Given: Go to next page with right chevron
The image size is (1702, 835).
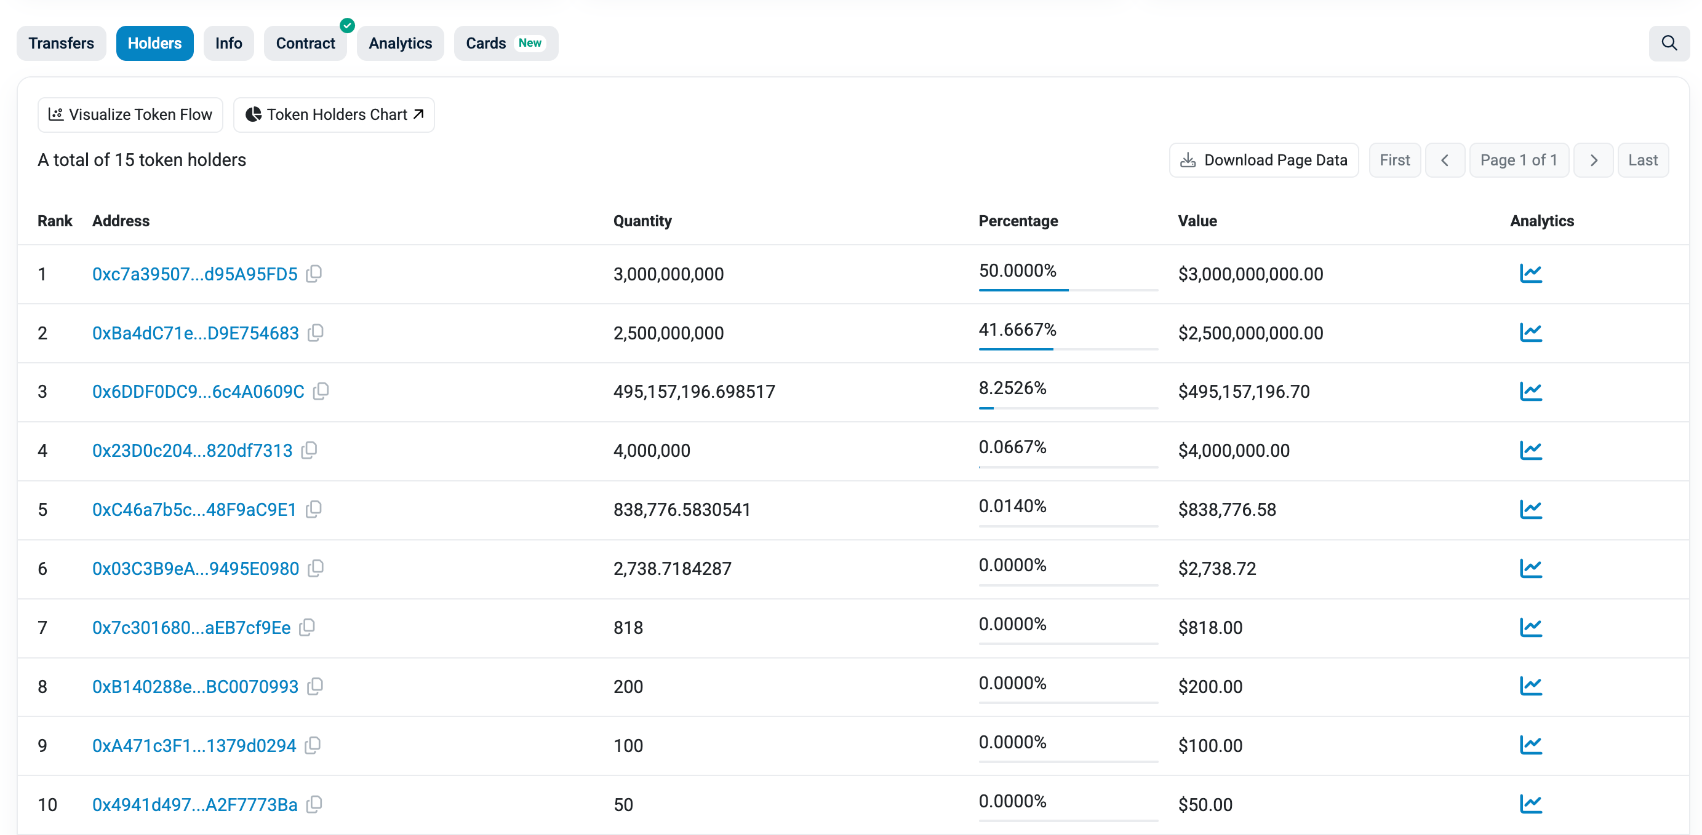Looking at the screenshot, I should [x=1593, y=160].
